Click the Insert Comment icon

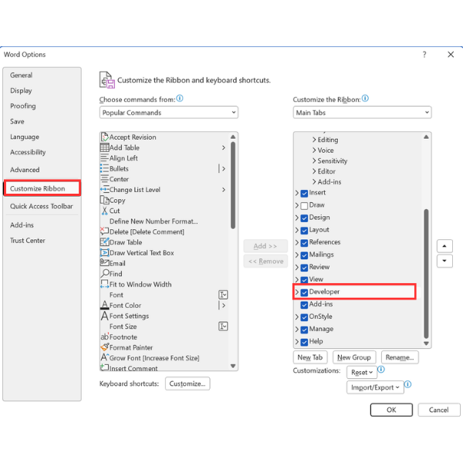(x=104, y=367)
